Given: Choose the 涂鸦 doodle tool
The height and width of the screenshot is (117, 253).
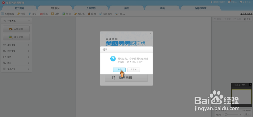Looking at the screenshot, I should coord(92,14).
